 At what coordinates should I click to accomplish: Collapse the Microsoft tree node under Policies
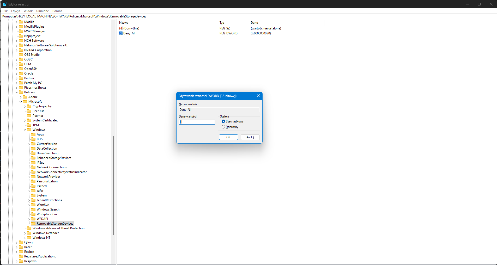pyautogui.click(x=21, y=102)
